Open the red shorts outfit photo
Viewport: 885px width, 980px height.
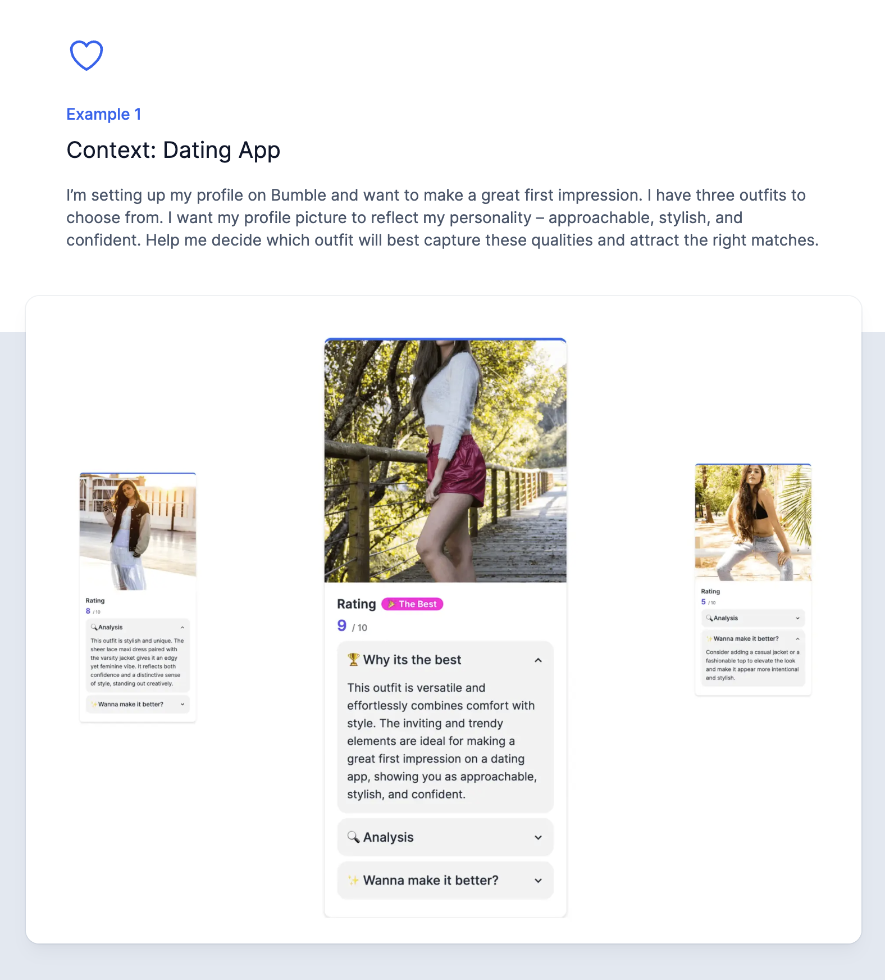point(445,460)
